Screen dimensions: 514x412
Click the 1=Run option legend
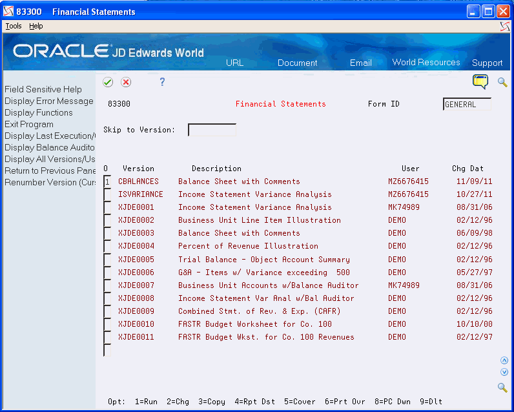pyautogui.click(x=146, y=402)
